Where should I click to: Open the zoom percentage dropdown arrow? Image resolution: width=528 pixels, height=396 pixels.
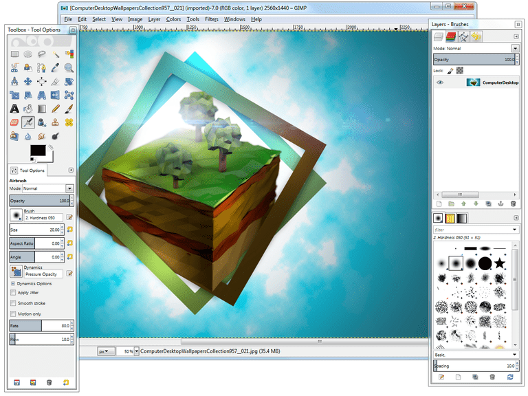pyautogui.click(x=137, y=351)
